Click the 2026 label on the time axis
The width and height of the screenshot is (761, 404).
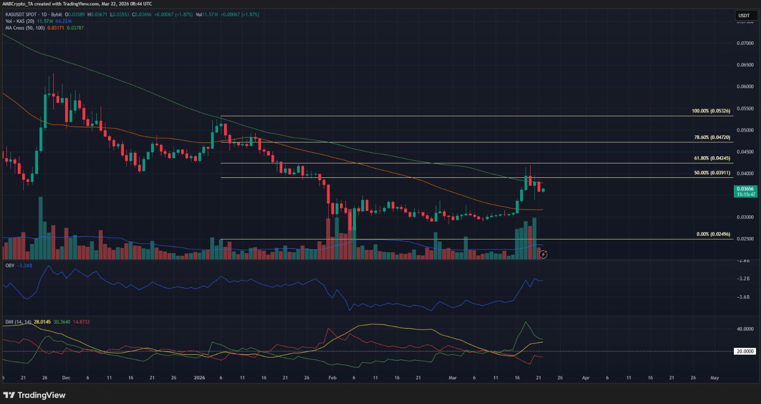coord(199,377)
